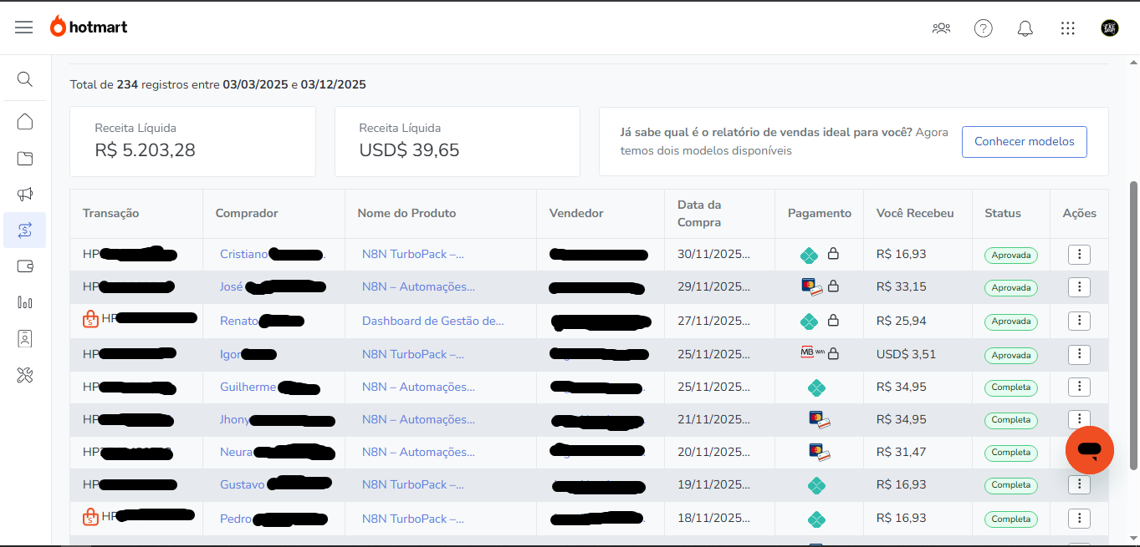The height and width of the screenshot is (547, 1140).
Task: Open the apps grid icon
Action: click(x=1067, y=28)
